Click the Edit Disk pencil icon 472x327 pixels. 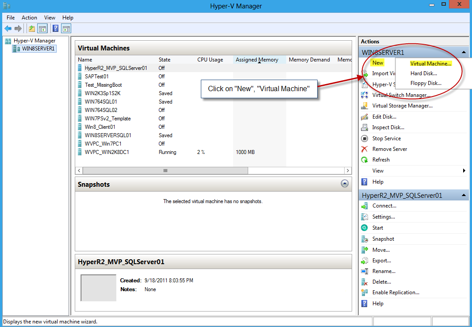point(365,117)
